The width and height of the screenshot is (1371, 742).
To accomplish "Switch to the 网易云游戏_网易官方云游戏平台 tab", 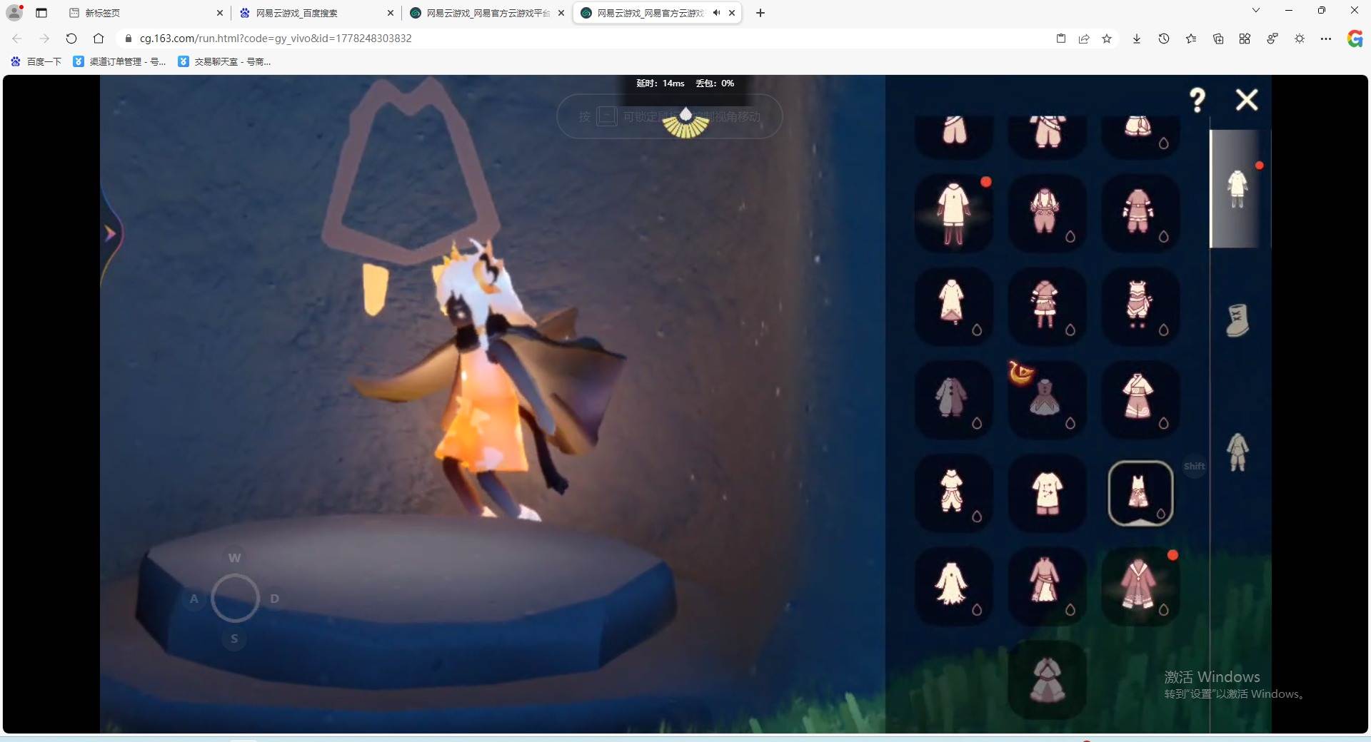I will click(x=488, y=13).
